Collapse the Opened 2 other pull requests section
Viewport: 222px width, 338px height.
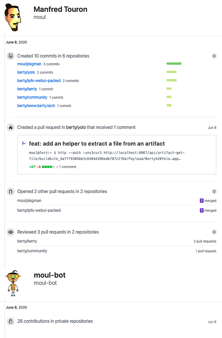214,191
